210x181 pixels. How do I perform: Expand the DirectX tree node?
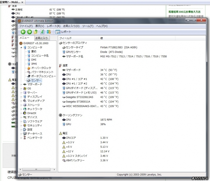pyautogui.click(x=21, y=113)
